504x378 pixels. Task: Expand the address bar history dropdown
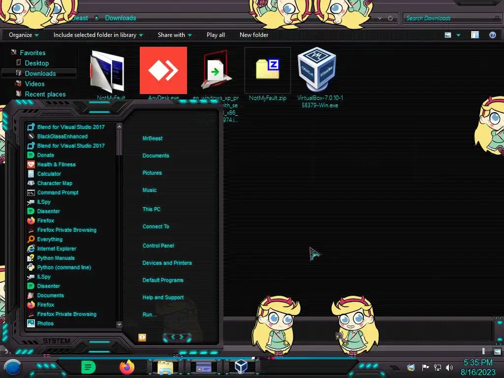379,18
